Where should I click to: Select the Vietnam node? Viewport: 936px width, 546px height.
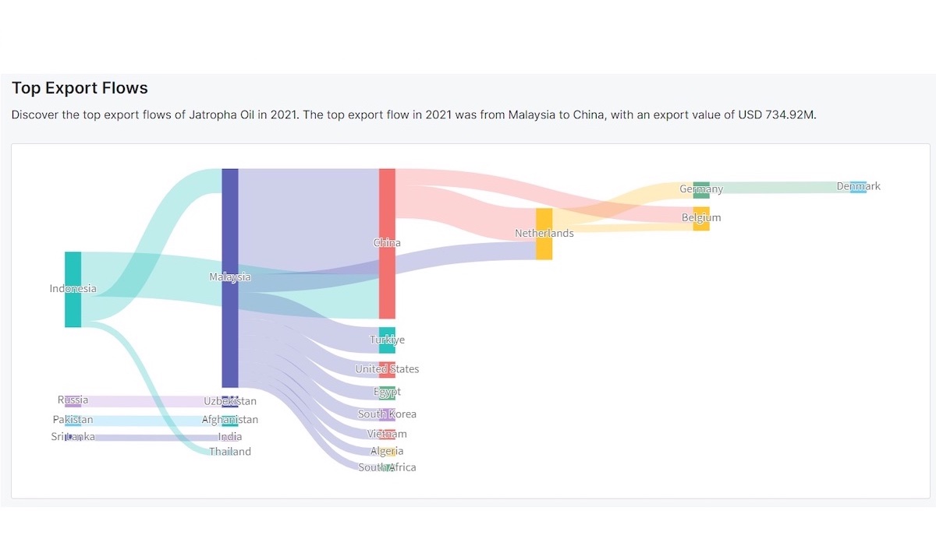pyautogui.click(x=387, y=434)
